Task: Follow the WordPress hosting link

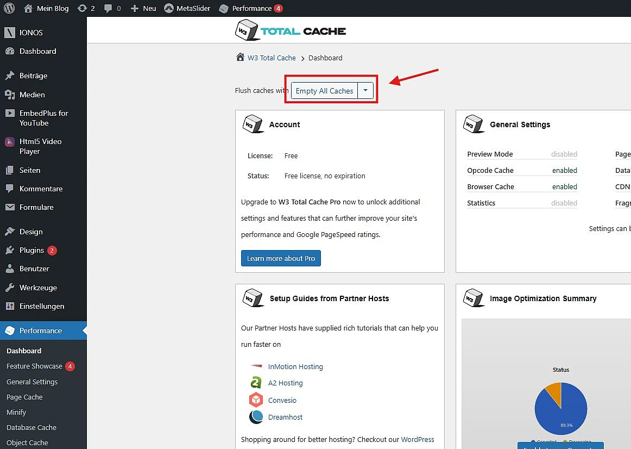Action: point(417,439)
